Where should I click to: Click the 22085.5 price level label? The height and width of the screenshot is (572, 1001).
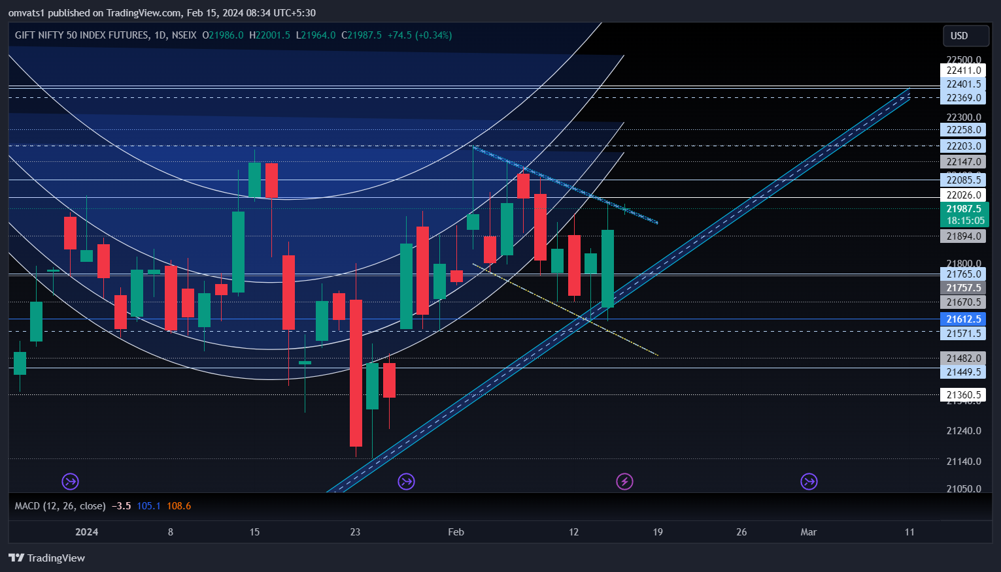click(964, 180)
